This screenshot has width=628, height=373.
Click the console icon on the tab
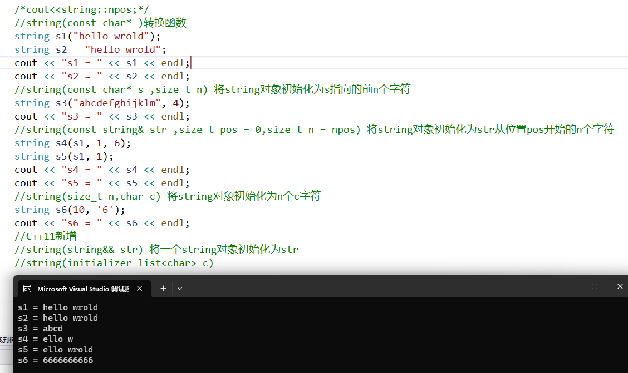(x=27, y=289)
